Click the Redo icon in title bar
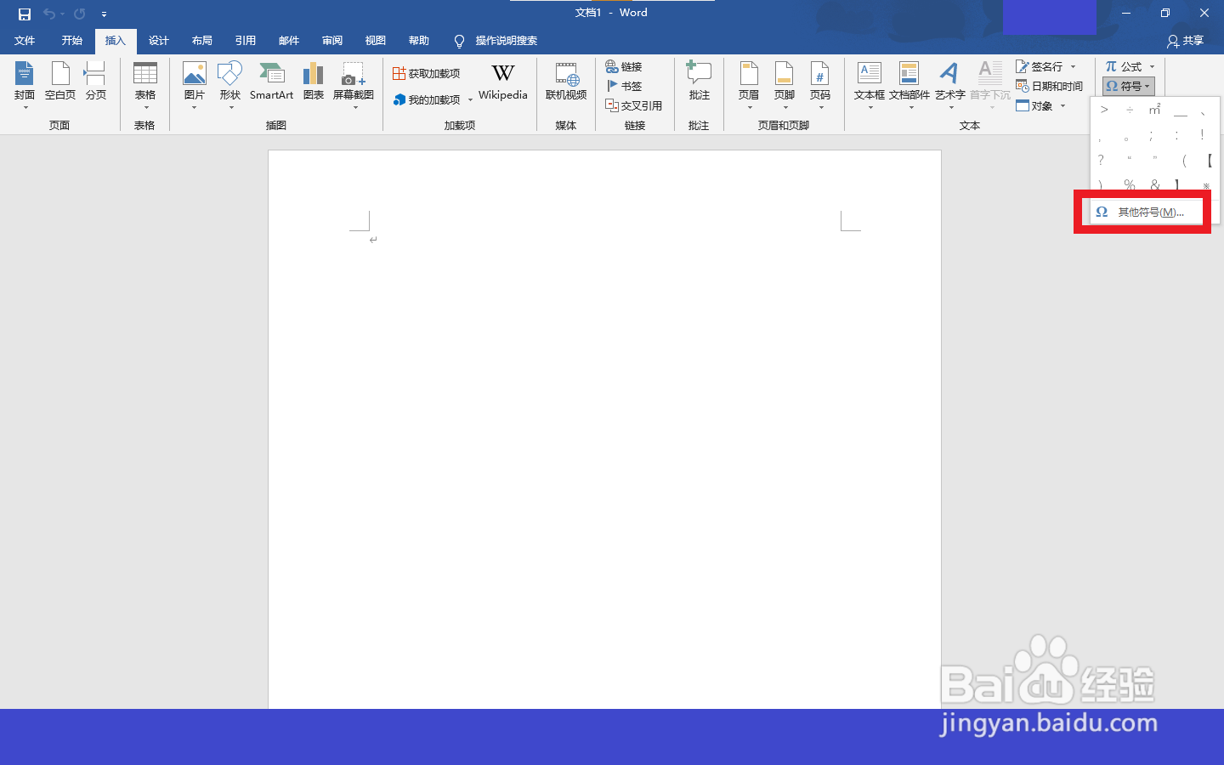The height and width of the screenshot is (765, 1224). point(79,14)
